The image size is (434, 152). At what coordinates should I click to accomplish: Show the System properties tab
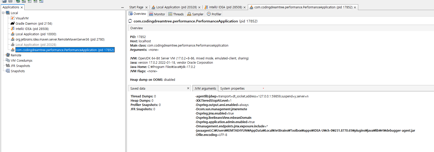[232, 89]
